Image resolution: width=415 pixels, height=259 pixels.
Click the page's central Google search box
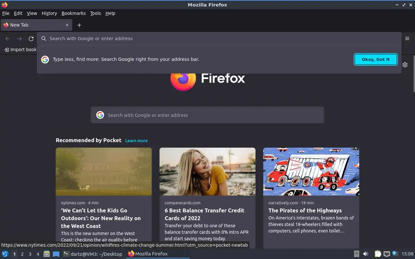(x=207, y=115)
